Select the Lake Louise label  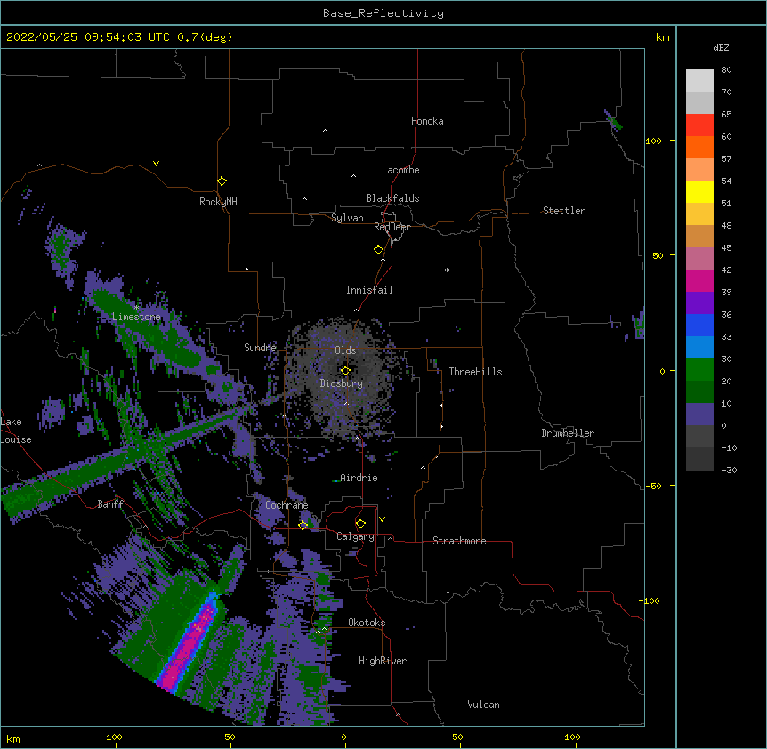[16, 431]
